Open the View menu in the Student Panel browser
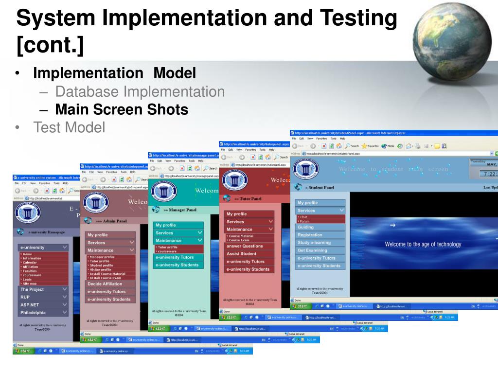 (310, 139)
